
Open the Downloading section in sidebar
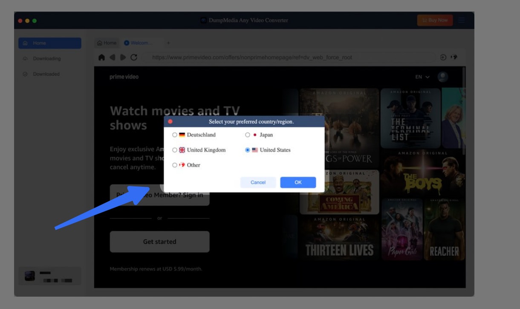[x=49, y=58]
